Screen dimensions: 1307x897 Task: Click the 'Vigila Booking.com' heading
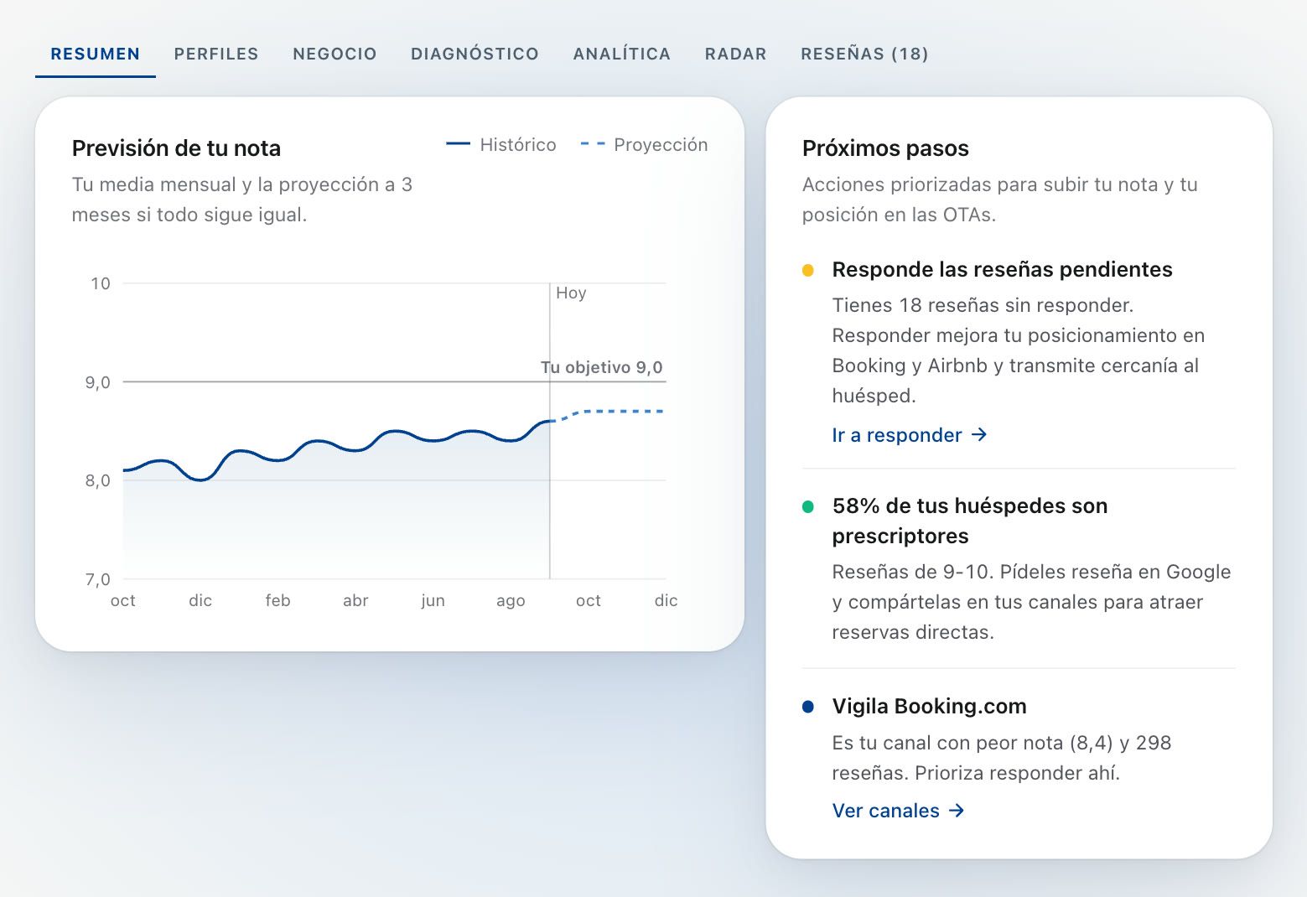click(x=929, y=706)
